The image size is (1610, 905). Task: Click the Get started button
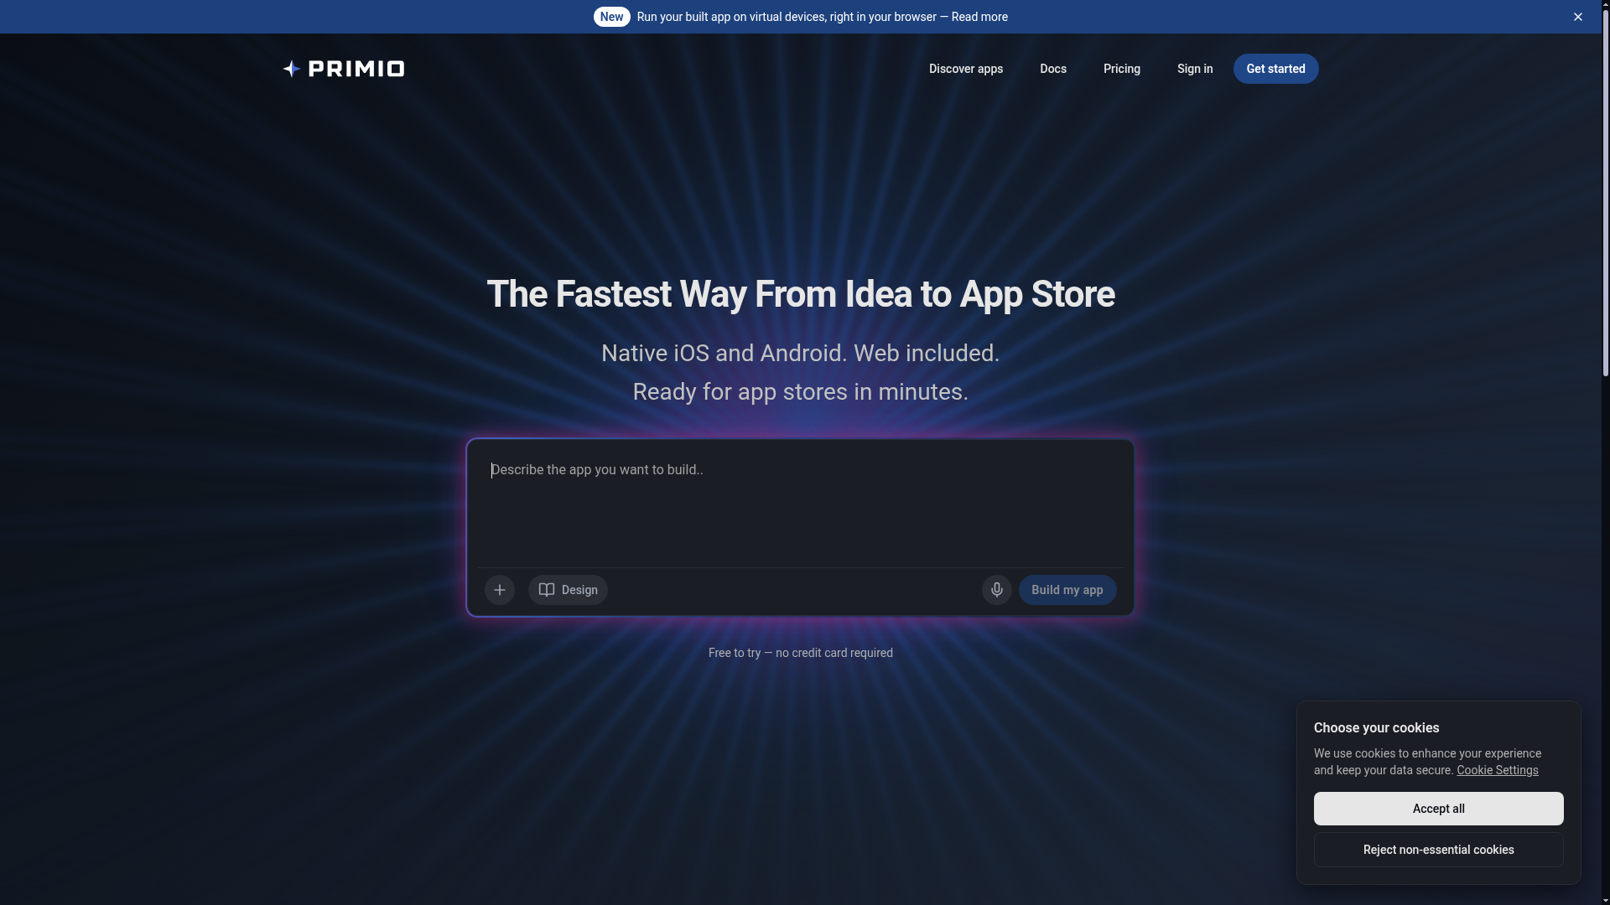point(1275,69)
